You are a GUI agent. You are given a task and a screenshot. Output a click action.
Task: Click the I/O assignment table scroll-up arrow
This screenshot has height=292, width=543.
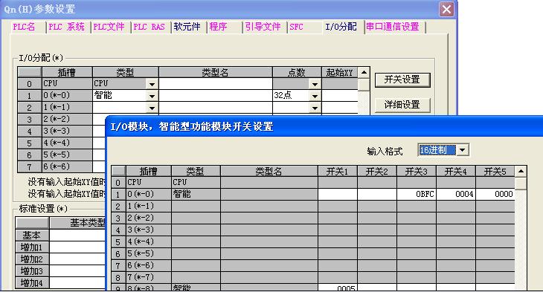coord(364,72)
